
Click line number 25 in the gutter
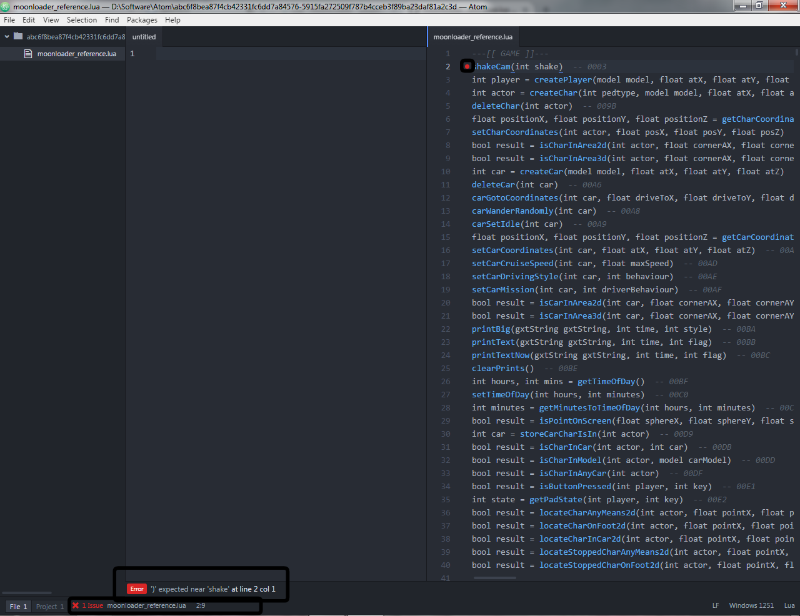[x=446, y=369]
